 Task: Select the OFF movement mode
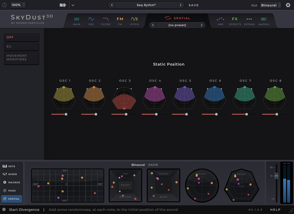click(x=22, y=38)
